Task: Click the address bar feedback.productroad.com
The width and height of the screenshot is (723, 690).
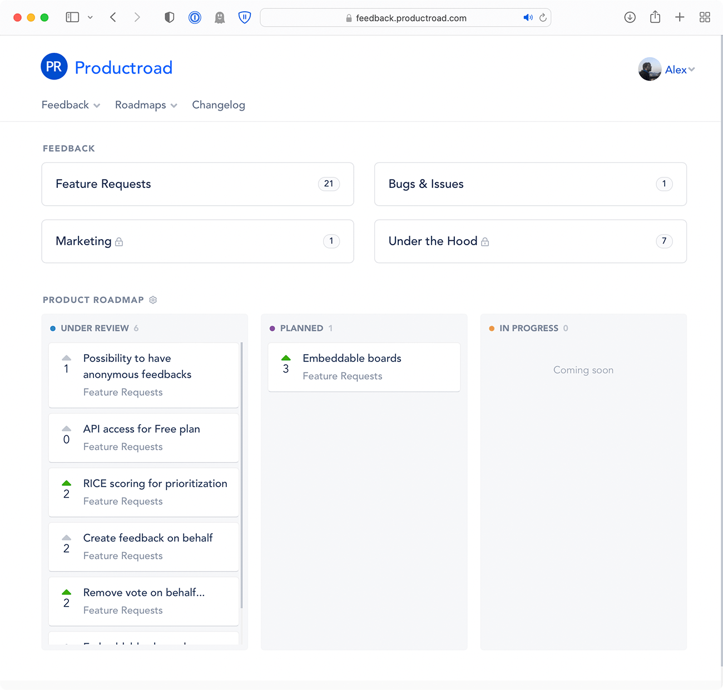Action: click(x=405, y=18)
